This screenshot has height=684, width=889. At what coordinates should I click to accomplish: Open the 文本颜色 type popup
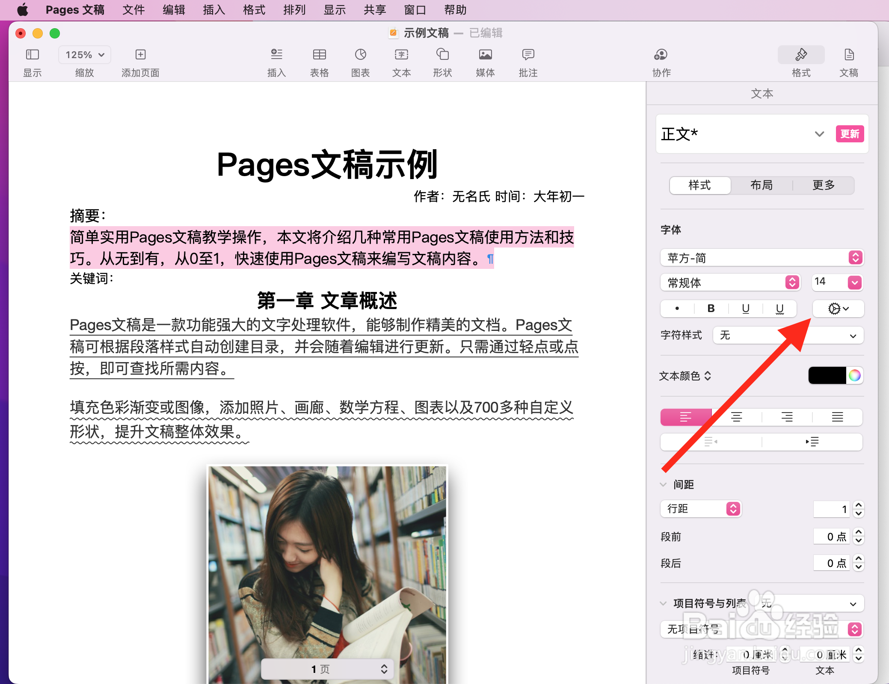click(x=685, y=376)
